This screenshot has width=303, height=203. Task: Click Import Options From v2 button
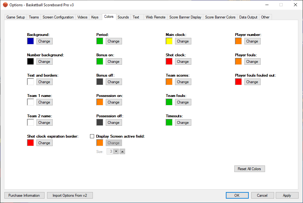click(x=70, y=195)
